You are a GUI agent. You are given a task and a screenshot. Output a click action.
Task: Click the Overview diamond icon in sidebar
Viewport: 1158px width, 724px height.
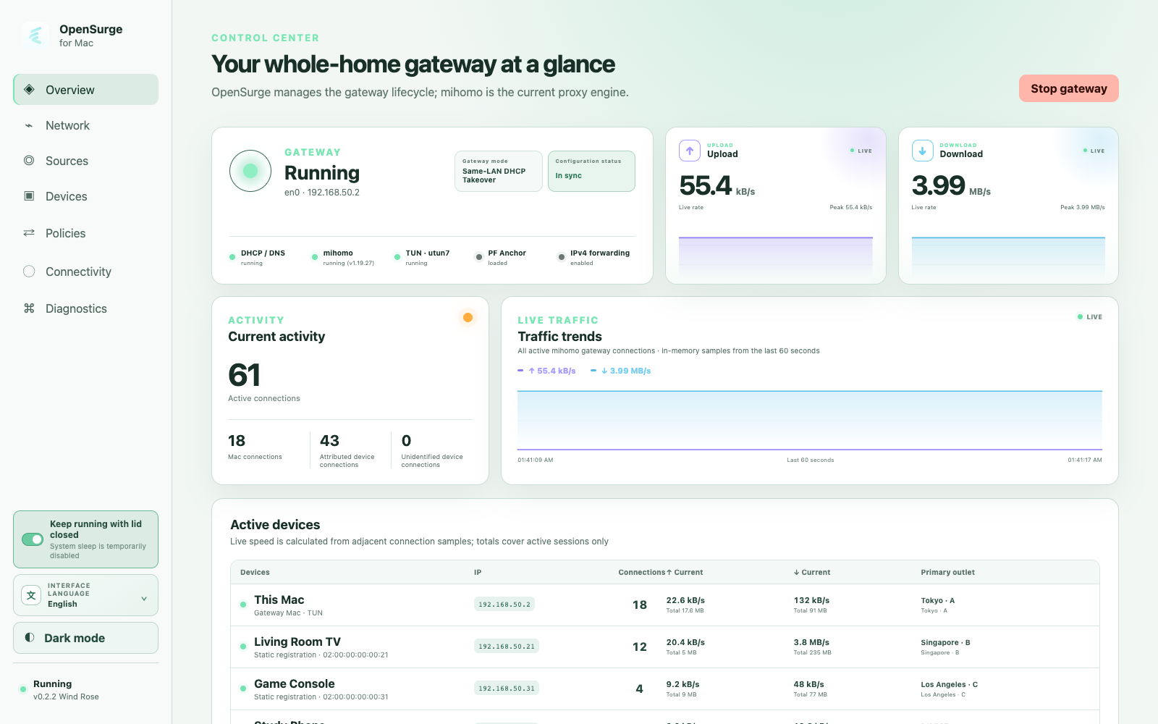click(x=29, y=89)
